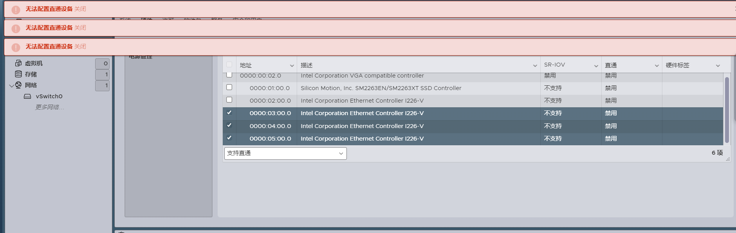The width and height of the screenshot is (736, 233).
Task: Open the SR-IOV column dropdown arrow
Action: [x=596, y=66]
